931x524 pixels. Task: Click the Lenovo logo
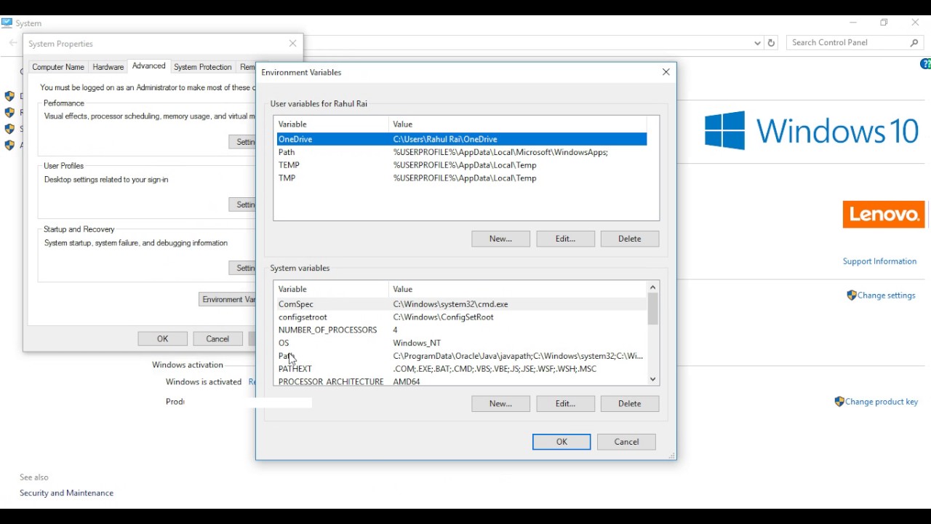point(884,215)
